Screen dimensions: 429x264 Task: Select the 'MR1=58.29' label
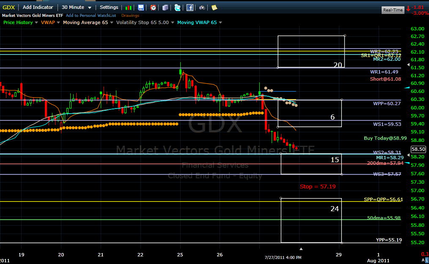(x=390, y=158)
